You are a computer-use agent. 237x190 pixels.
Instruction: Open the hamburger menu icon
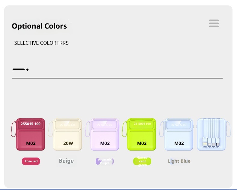point(214,23)
